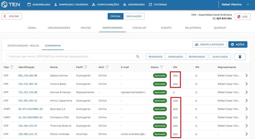Open the LOG button

point(242,17)
